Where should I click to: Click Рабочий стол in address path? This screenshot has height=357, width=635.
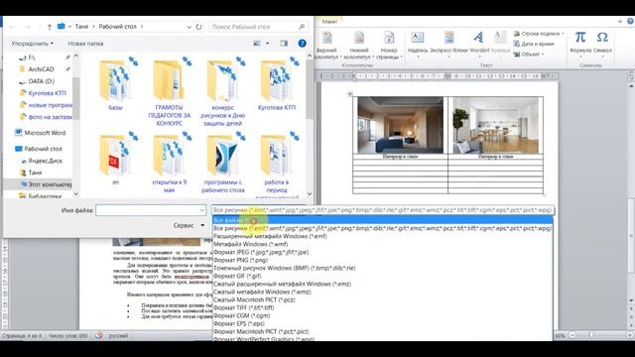pos(117,27)
